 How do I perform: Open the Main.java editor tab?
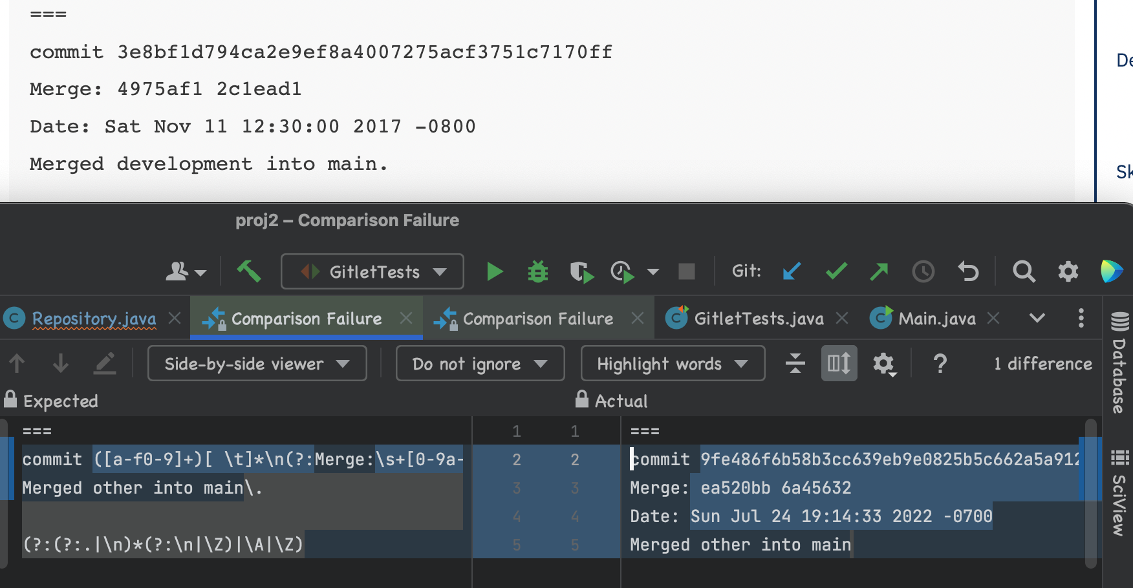click(936, 319)
